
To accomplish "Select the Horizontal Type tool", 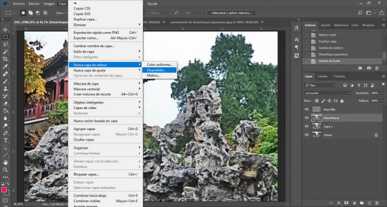I will (5, 141).
